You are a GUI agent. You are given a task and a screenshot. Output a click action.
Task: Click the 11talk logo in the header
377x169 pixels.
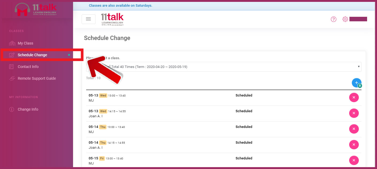pos(112,19)
